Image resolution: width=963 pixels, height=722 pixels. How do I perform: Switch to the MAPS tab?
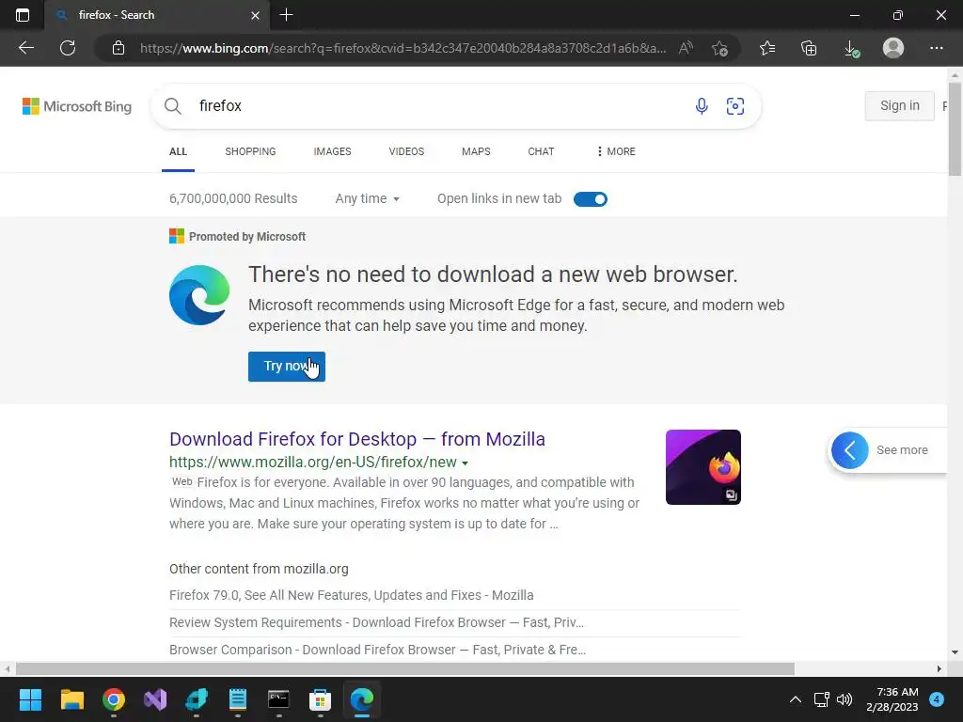pos(476,151)
